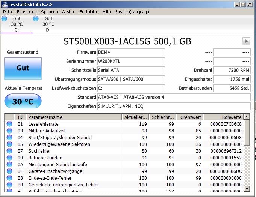Screen dimensions: 256x197
Task: Click ID cell BB
Action: (20, 185)
